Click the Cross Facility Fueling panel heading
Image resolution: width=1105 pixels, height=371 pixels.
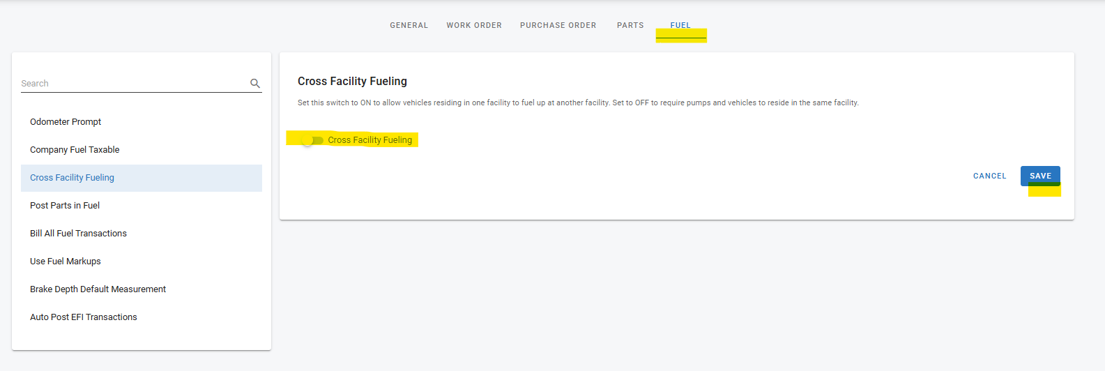[x=352, y=82]
